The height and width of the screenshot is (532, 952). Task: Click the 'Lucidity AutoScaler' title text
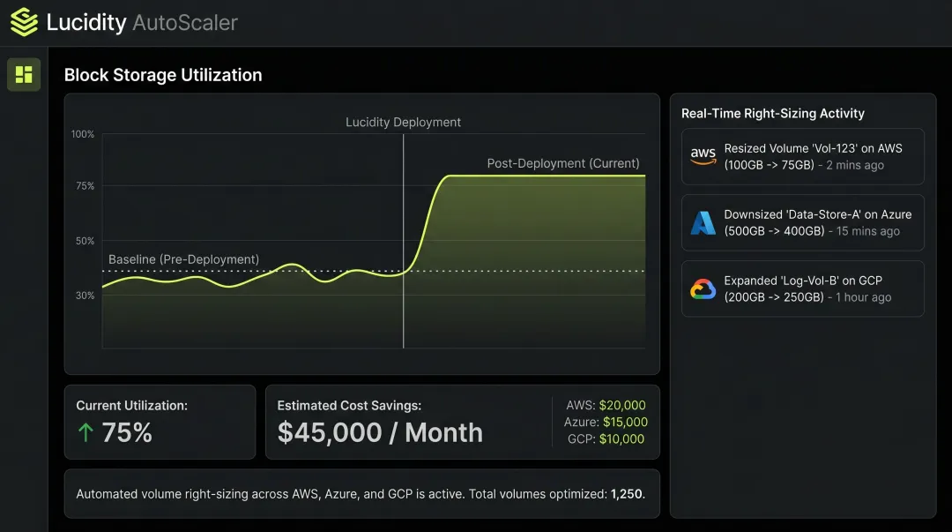[x=142, y=22]
